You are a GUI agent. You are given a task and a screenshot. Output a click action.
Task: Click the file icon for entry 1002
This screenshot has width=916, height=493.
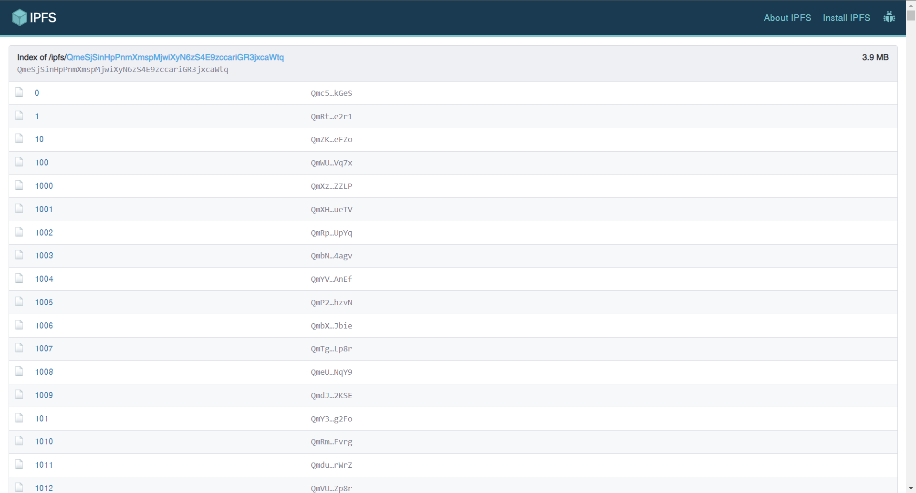[19, 232]
